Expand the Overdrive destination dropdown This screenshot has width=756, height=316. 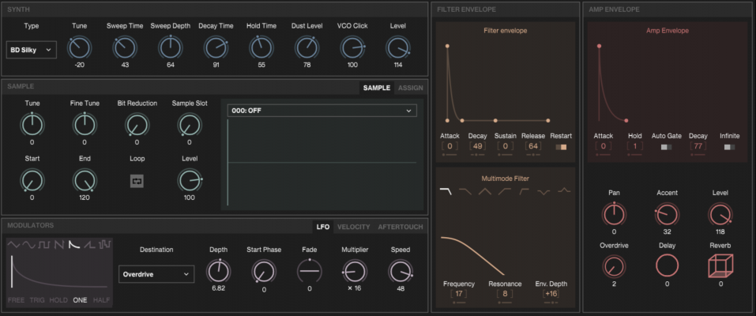(x=156, y=274)
